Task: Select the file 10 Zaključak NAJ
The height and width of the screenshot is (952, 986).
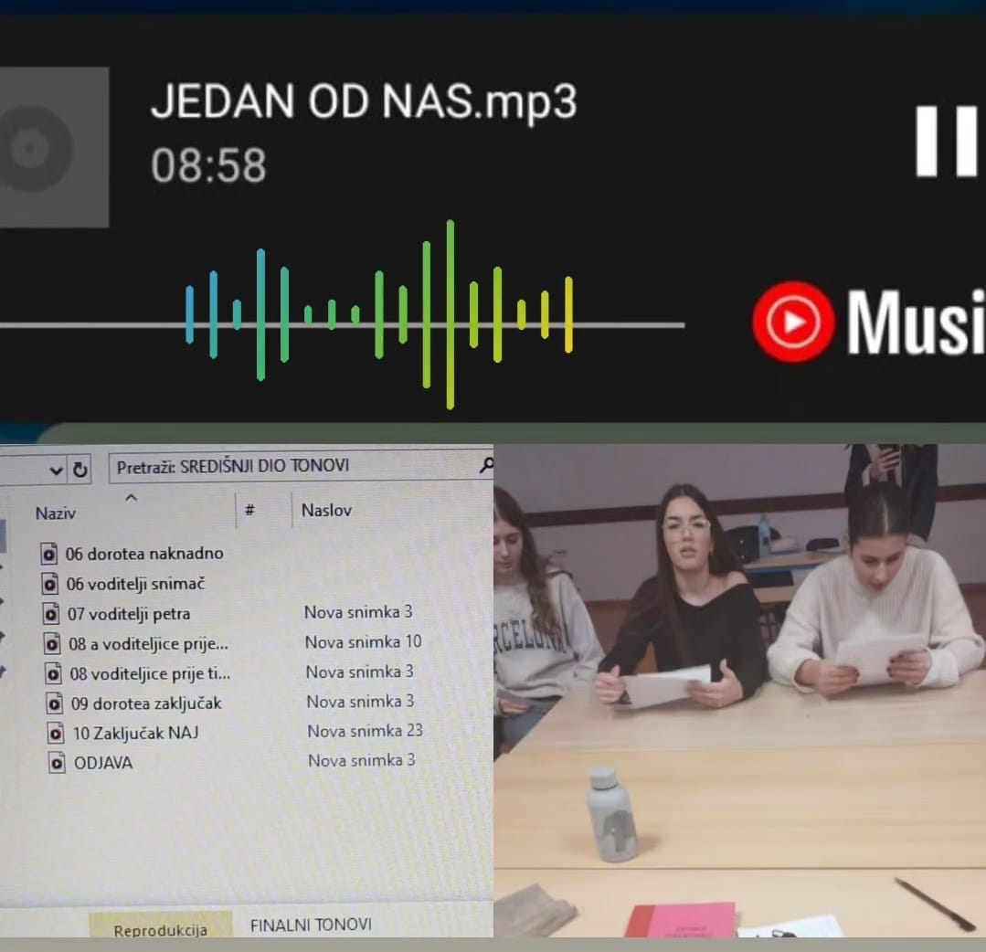Action: tap(136, 733)
